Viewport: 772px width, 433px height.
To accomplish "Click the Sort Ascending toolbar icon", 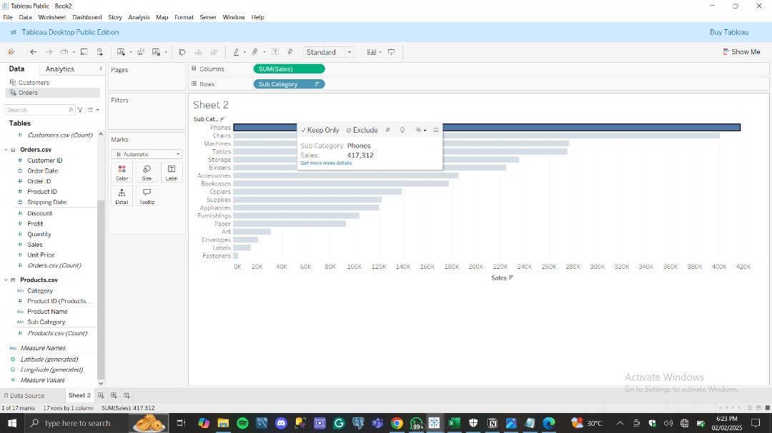I will click(198, 51).
